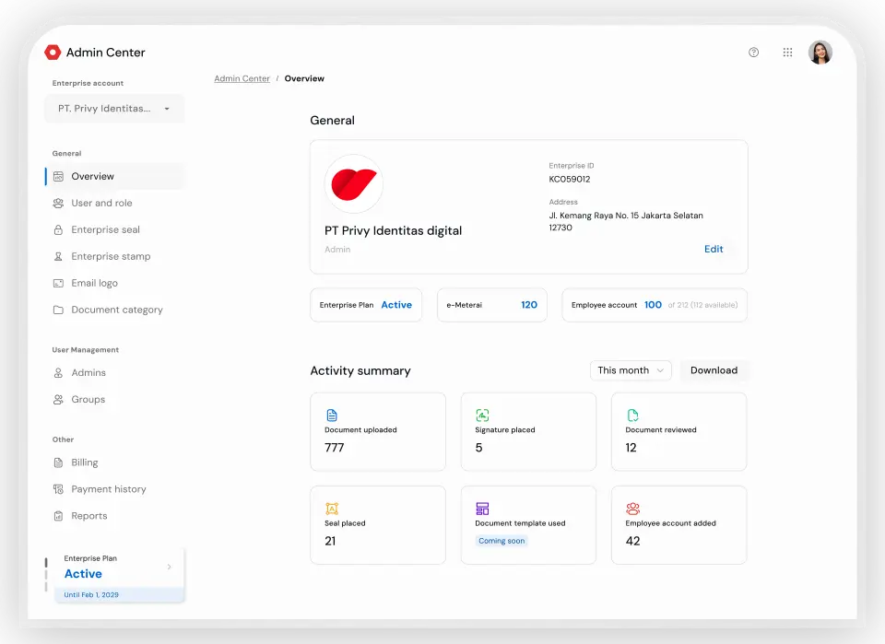This screenshot has width=885, height=644.
Task: Expand the Enterprise Plan card chevron
Action: point(169,567)
